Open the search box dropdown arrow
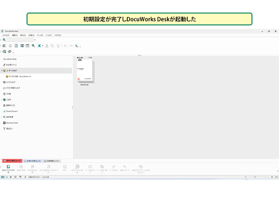Screen dimensions: 279x209 (x=35, y=40)
